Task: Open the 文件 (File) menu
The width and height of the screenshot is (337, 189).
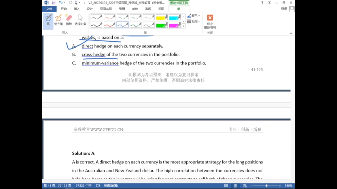Action: (x=49, y=9)
